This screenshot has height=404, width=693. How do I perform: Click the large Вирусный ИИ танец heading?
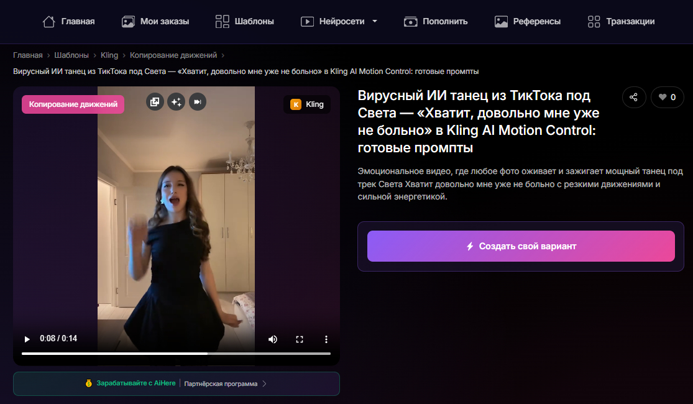478,122
